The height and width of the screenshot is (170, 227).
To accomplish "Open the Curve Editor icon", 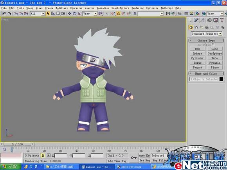I will [x=186, y=14].
